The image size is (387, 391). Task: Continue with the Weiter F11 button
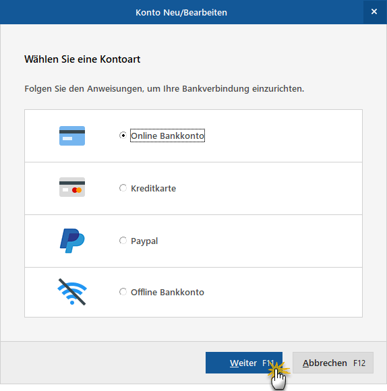tap(244, 363)
